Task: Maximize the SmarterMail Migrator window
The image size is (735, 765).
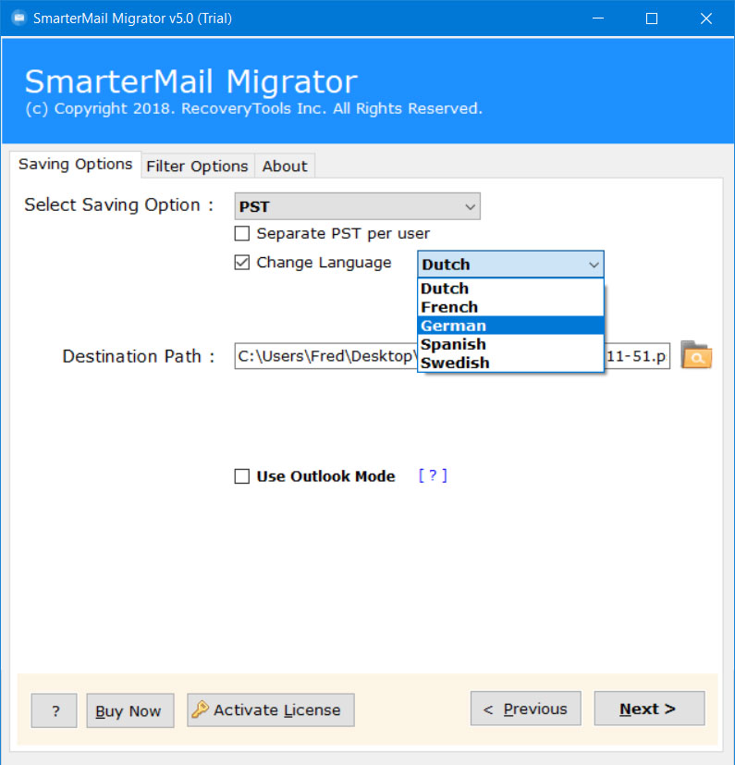Action: (x=652, y=19)
